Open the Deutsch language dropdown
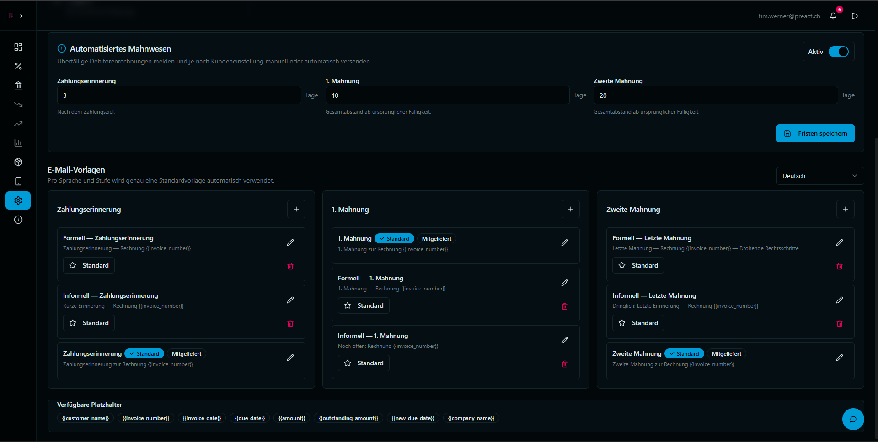The width and height of the screenshot is (878, 442). pos(820,176)
